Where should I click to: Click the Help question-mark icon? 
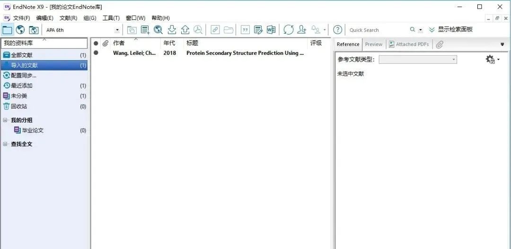pyautogui.click(x=338, y=30)
